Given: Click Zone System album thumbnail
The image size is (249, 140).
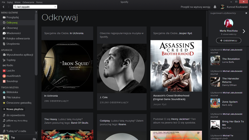Looking at the screenshot, I should 215,103.
